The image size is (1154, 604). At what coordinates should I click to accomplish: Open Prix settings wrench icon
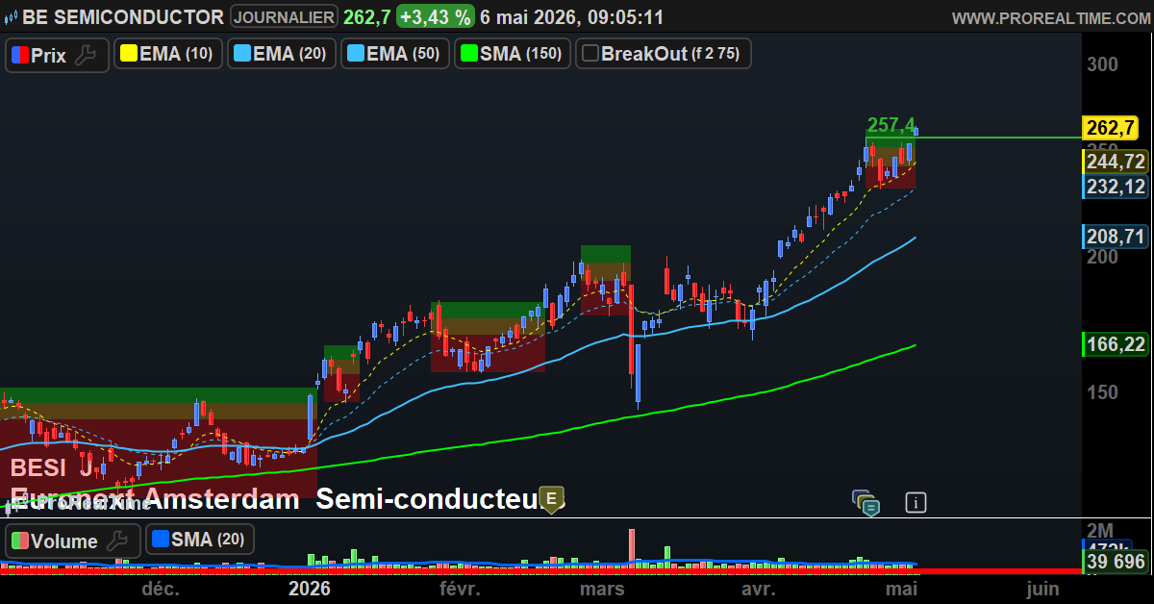click(x=86, y=55)
